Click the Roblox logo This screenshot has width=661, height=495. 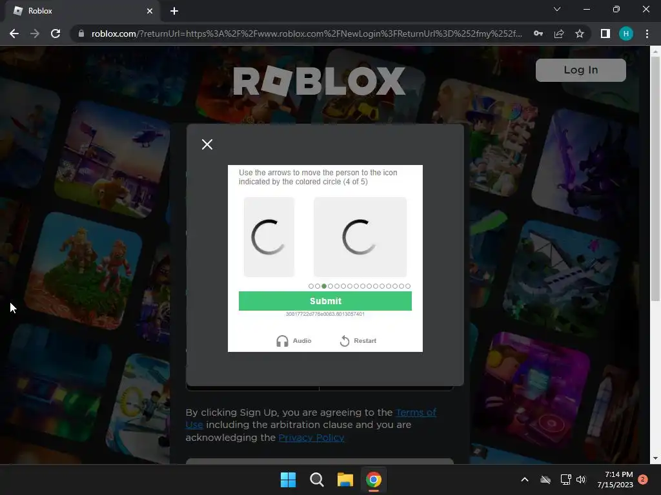click(x=319, y=81)
